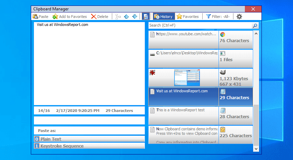The height and width of the screenshot is (160, 293).
Task: Delete the selected clipboard entry
Action: (100, 17)
